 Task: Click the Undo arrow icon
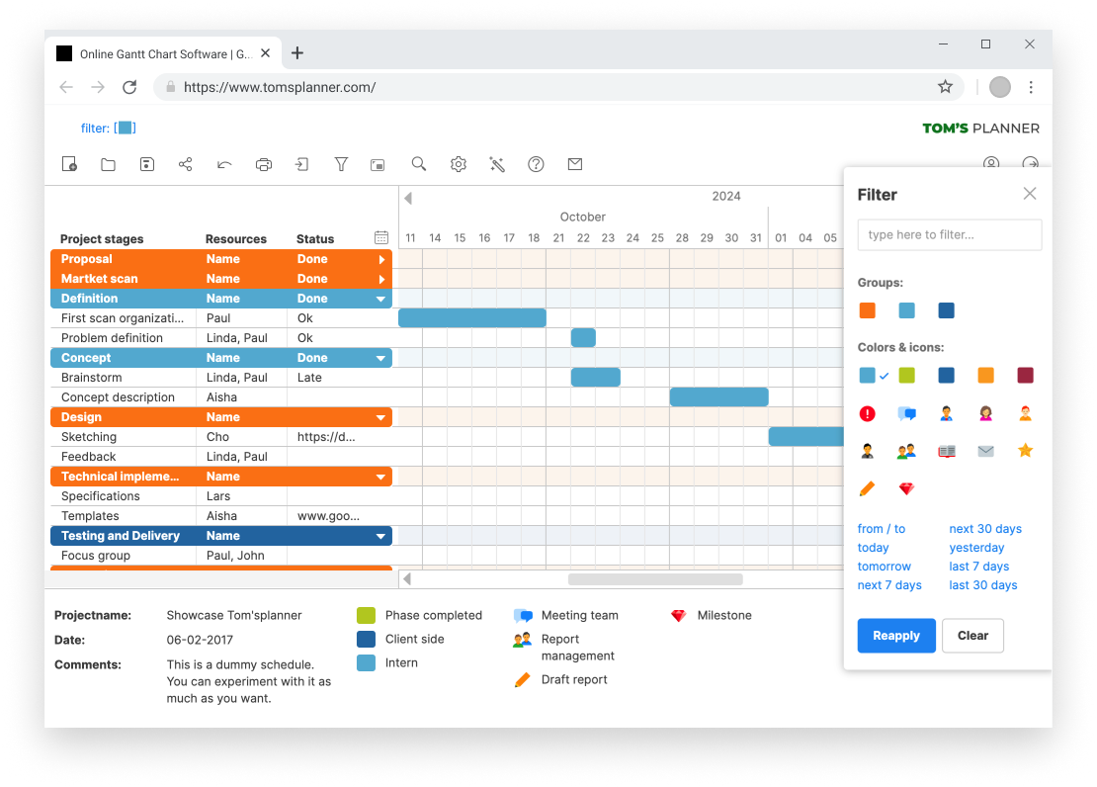pos(223,164)
